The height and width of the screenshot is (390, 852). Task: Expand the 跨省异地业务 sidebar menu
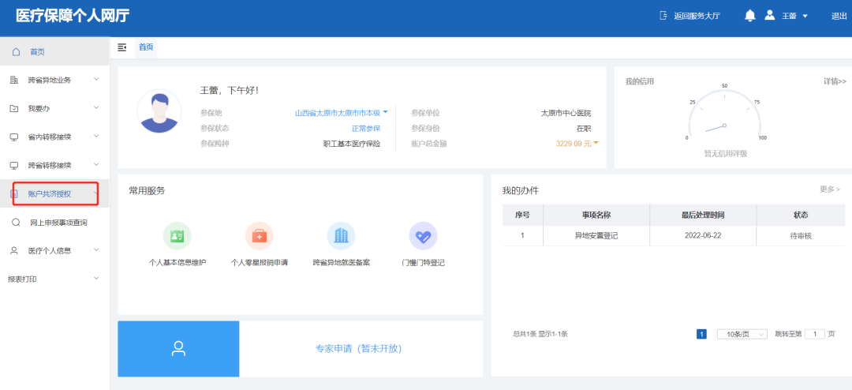tap(54, 80)
